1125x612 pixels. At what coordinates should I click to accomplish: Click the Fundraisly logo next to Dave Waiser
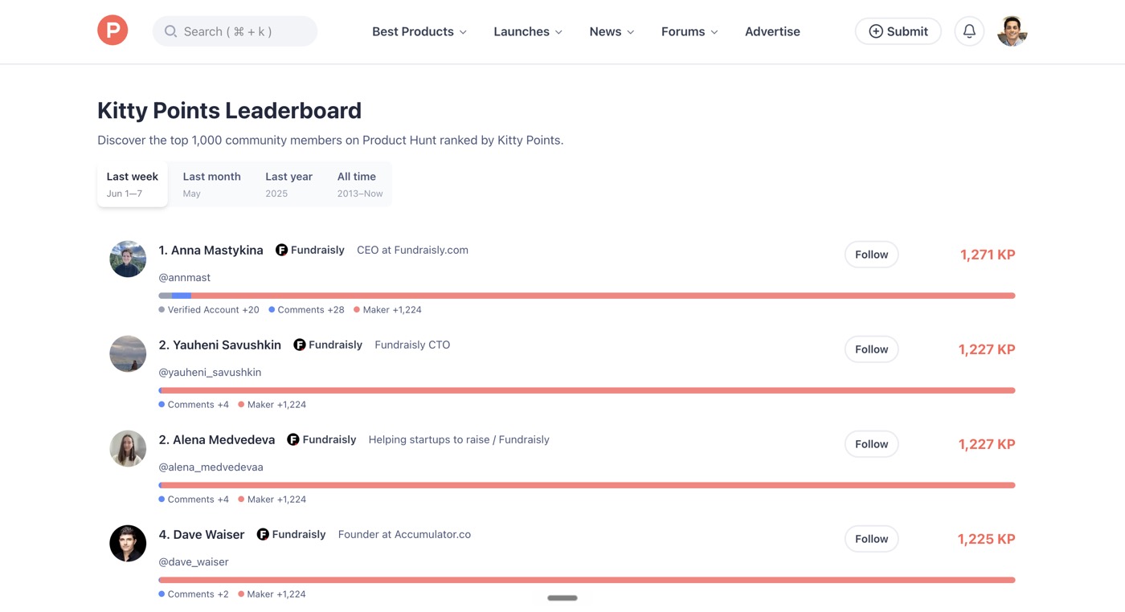click(263, 534)
